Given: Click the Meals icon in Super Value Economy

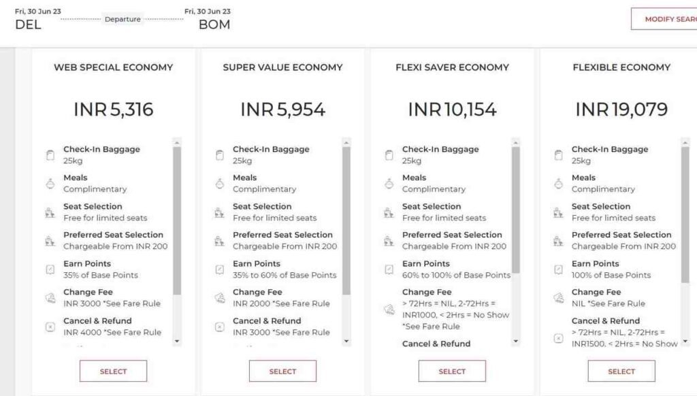Looking at the screenshot, I should coord(219,183).
